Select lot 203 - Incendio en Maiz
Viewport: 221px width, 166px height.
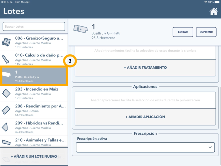[x=34, y=93]
